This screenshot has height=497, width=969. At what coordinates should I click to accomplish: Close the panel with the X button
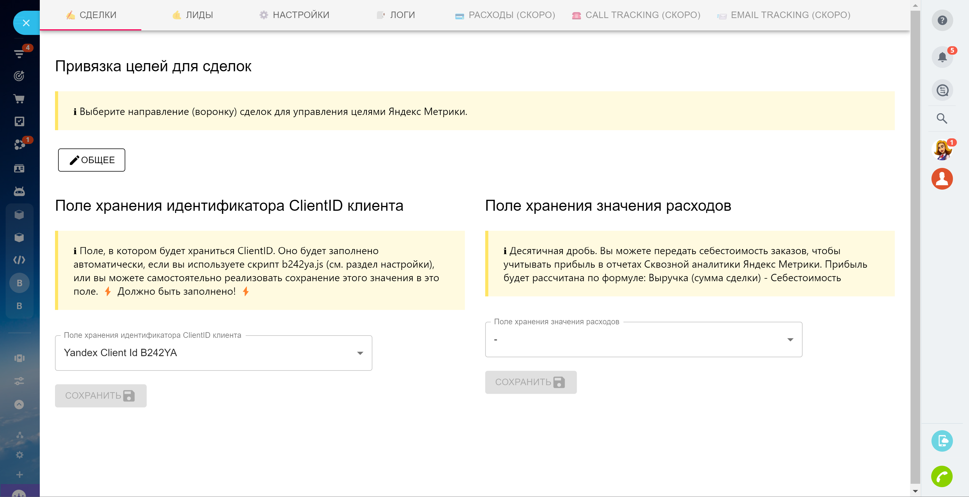click(26, 23)
